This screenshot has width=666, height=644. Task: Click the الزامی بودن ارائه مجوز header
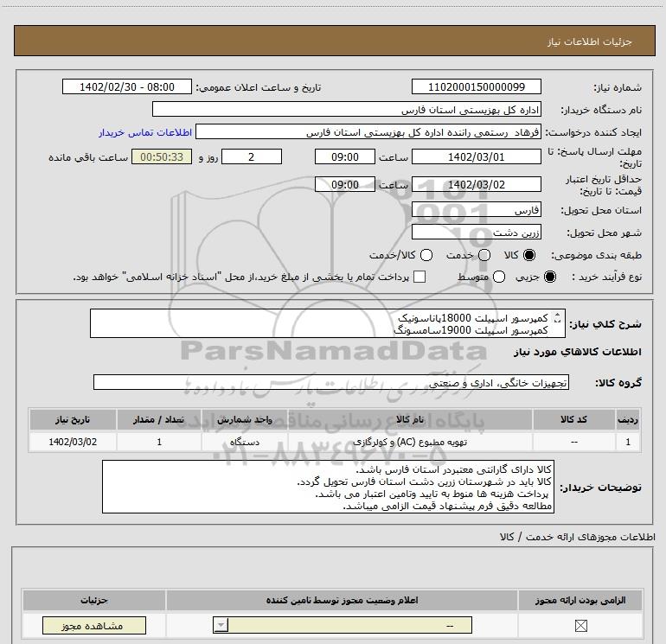pyautogui.click(x=580, y=600)
